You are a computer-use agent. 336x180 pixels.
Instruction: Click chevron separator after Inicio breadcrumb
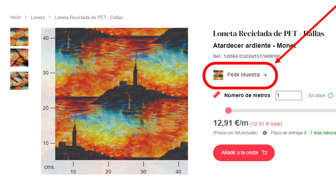26,17
